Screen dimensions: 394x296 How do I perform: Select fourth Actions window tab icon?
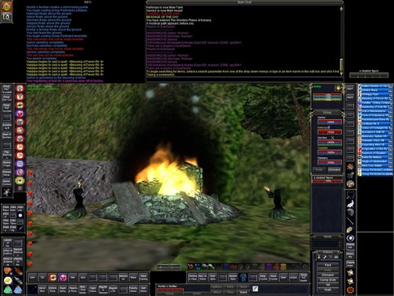336,257
